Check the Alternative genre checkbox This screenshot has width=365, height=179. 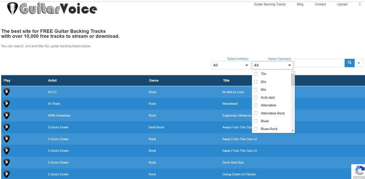point(256,105)
